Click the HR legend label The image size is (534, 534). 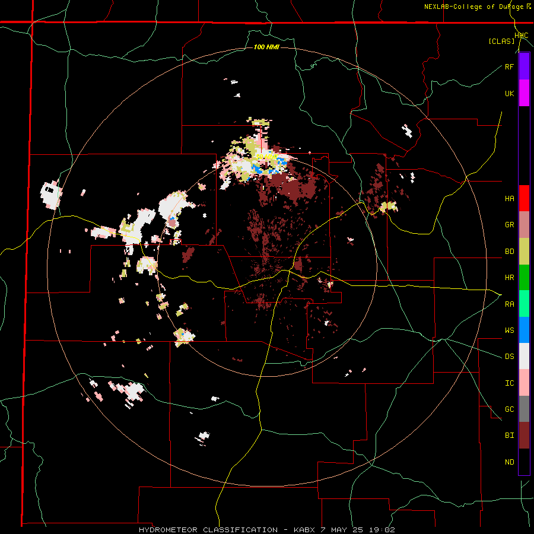tap(509, 278)
